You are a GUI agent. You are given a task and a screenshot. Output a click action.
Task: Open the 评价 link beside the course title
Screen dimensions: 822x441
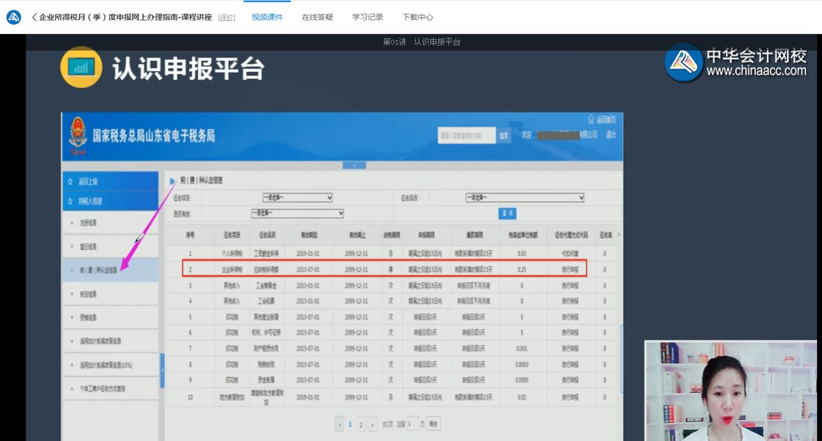click(x=226, y=17)
